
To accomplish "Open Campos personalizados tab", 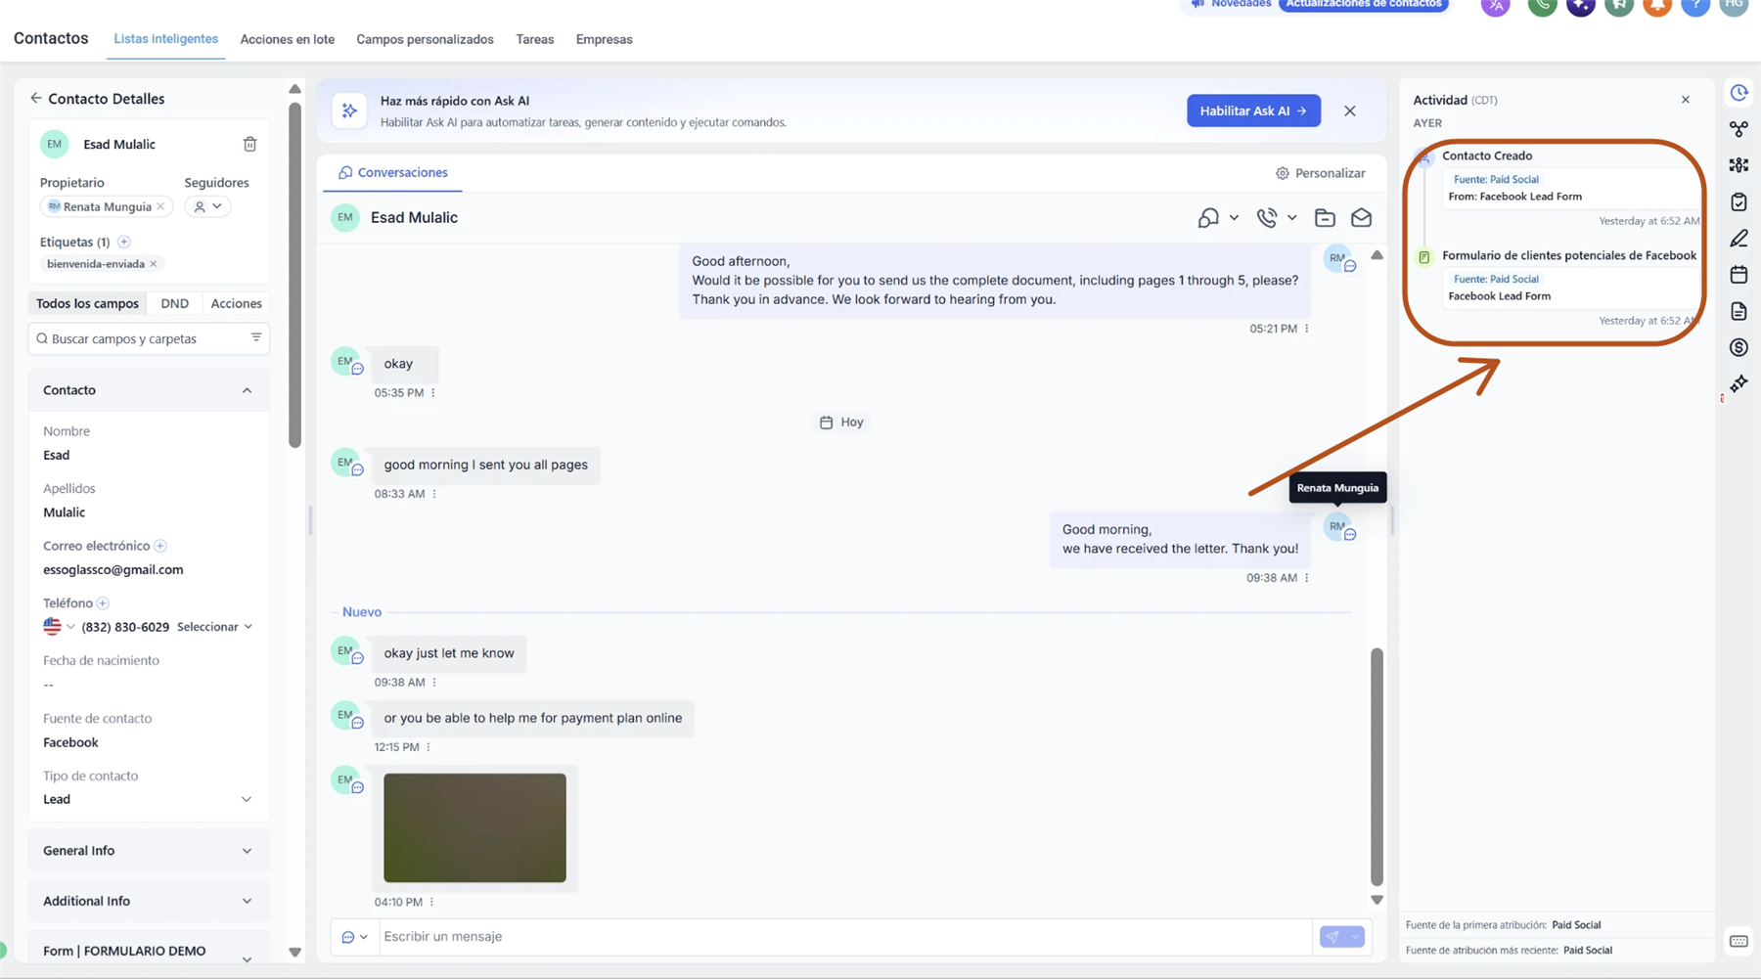I will (x=425, y=39).
